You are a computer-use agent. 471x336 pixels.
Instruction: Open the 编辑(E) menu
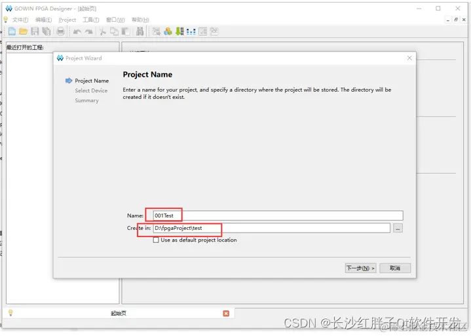43,20
